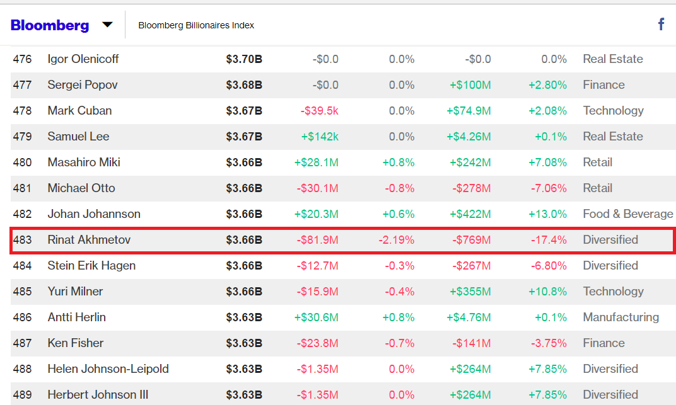Click the -3.75% YTD percentage
Image resolution: width=676 pixels, height=405 pixels.
[x=549, y=343]
